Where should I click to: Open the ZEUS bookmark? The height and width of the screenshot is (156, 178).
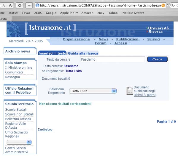[38, 13]
